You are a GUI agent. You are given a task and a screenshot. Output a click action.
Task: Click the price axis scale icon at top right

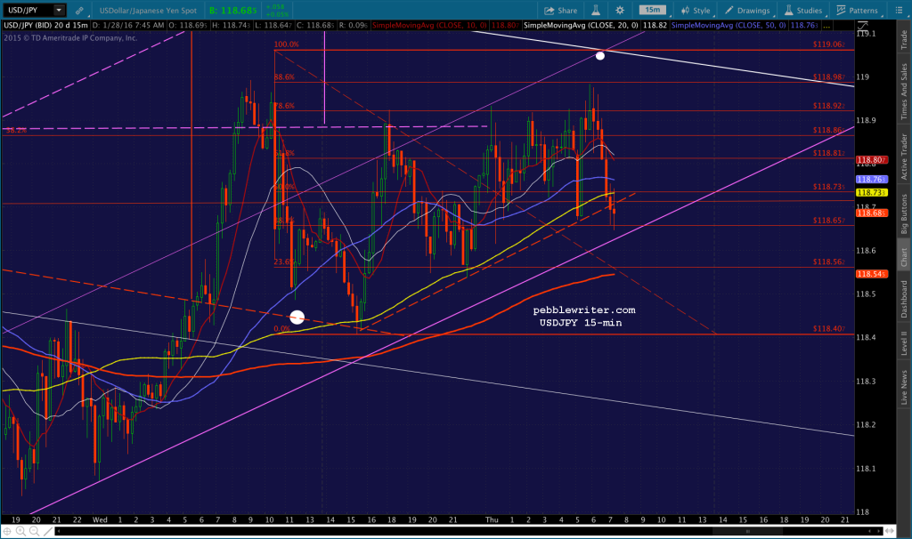(862, 26)
